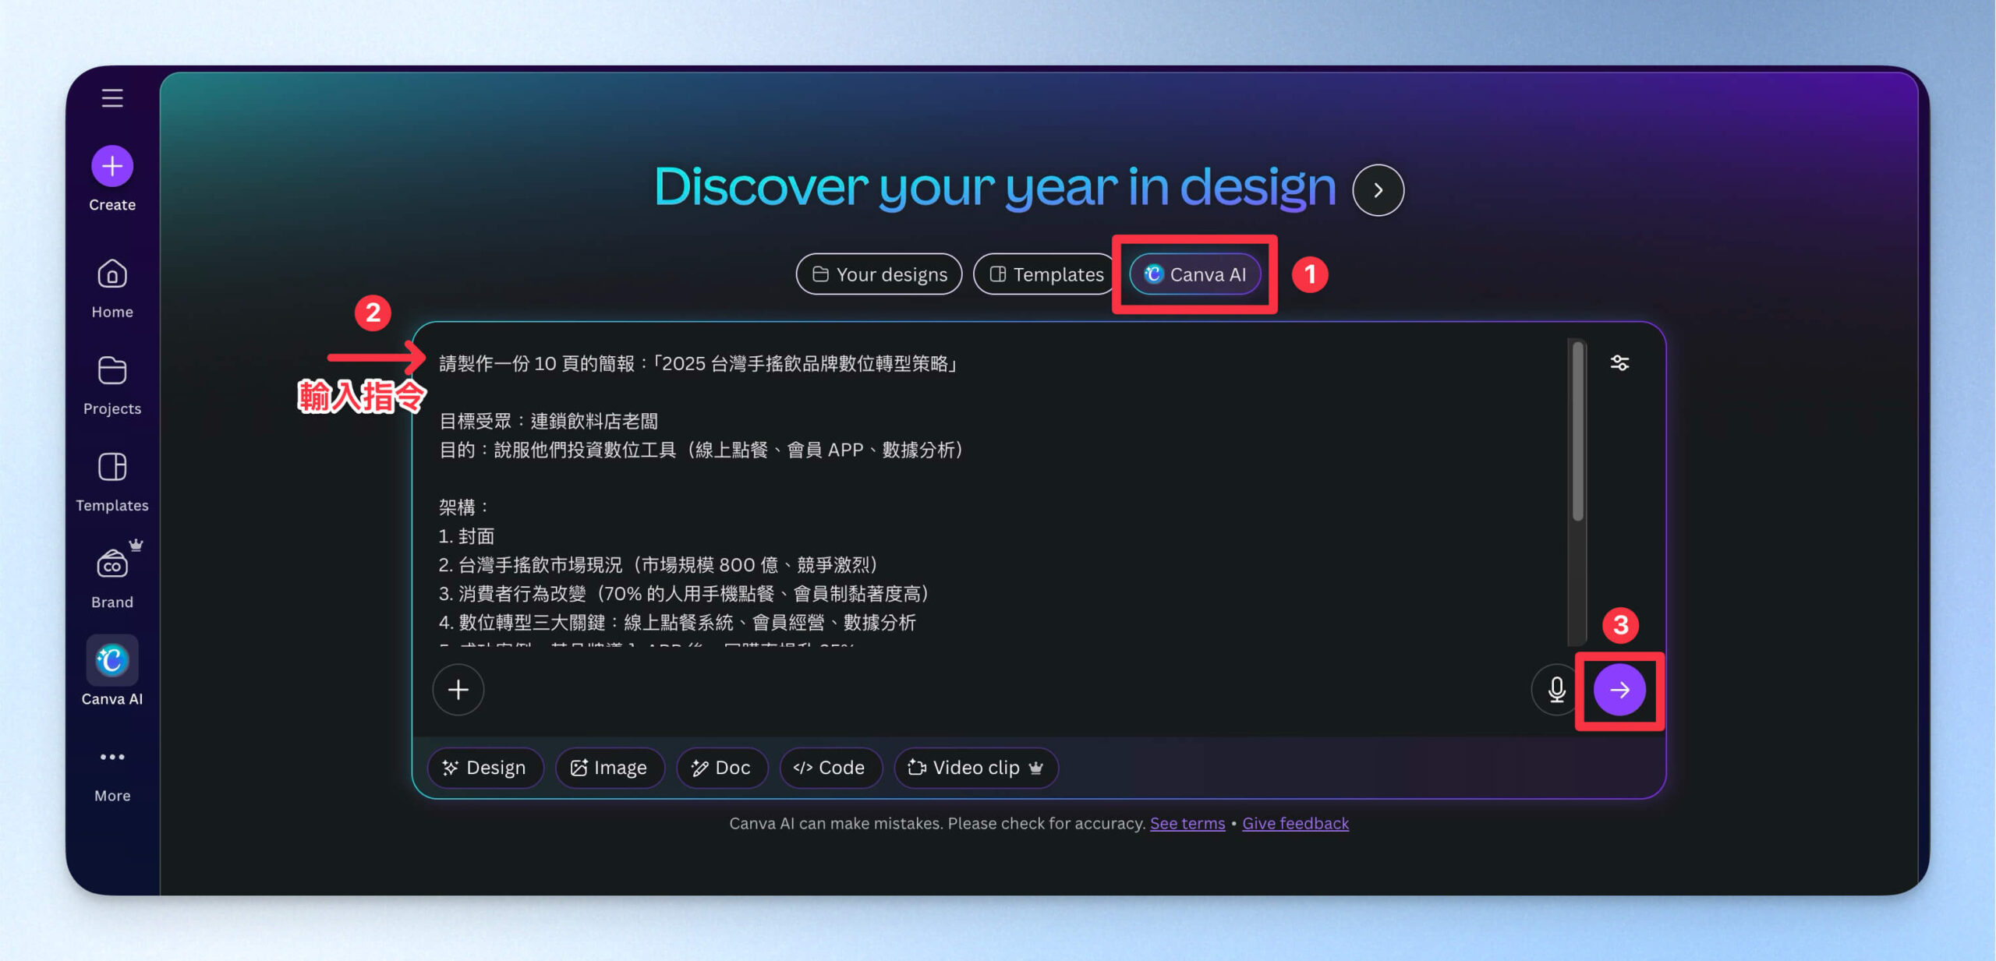Add attachment with the plus button

(458, 690)
